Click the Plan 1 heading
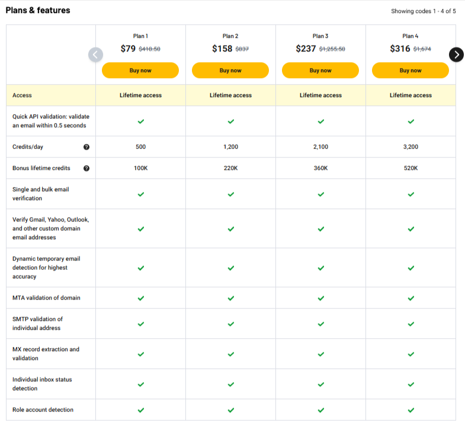This screenshot has height=427, width=465. (140, 36)
